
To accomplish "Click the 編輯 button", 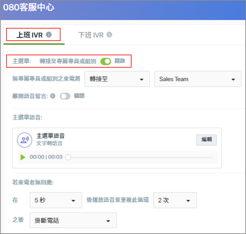I will coord(207,140).
